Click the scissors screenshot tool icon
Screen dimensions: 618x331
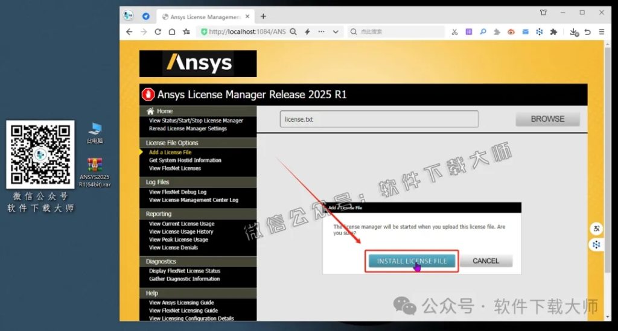coord(454,32)
